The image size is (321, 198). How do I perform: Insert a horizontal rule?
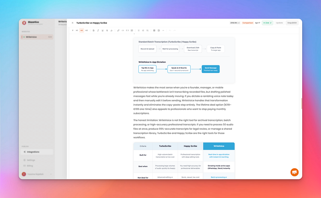(x=163, y=30)
